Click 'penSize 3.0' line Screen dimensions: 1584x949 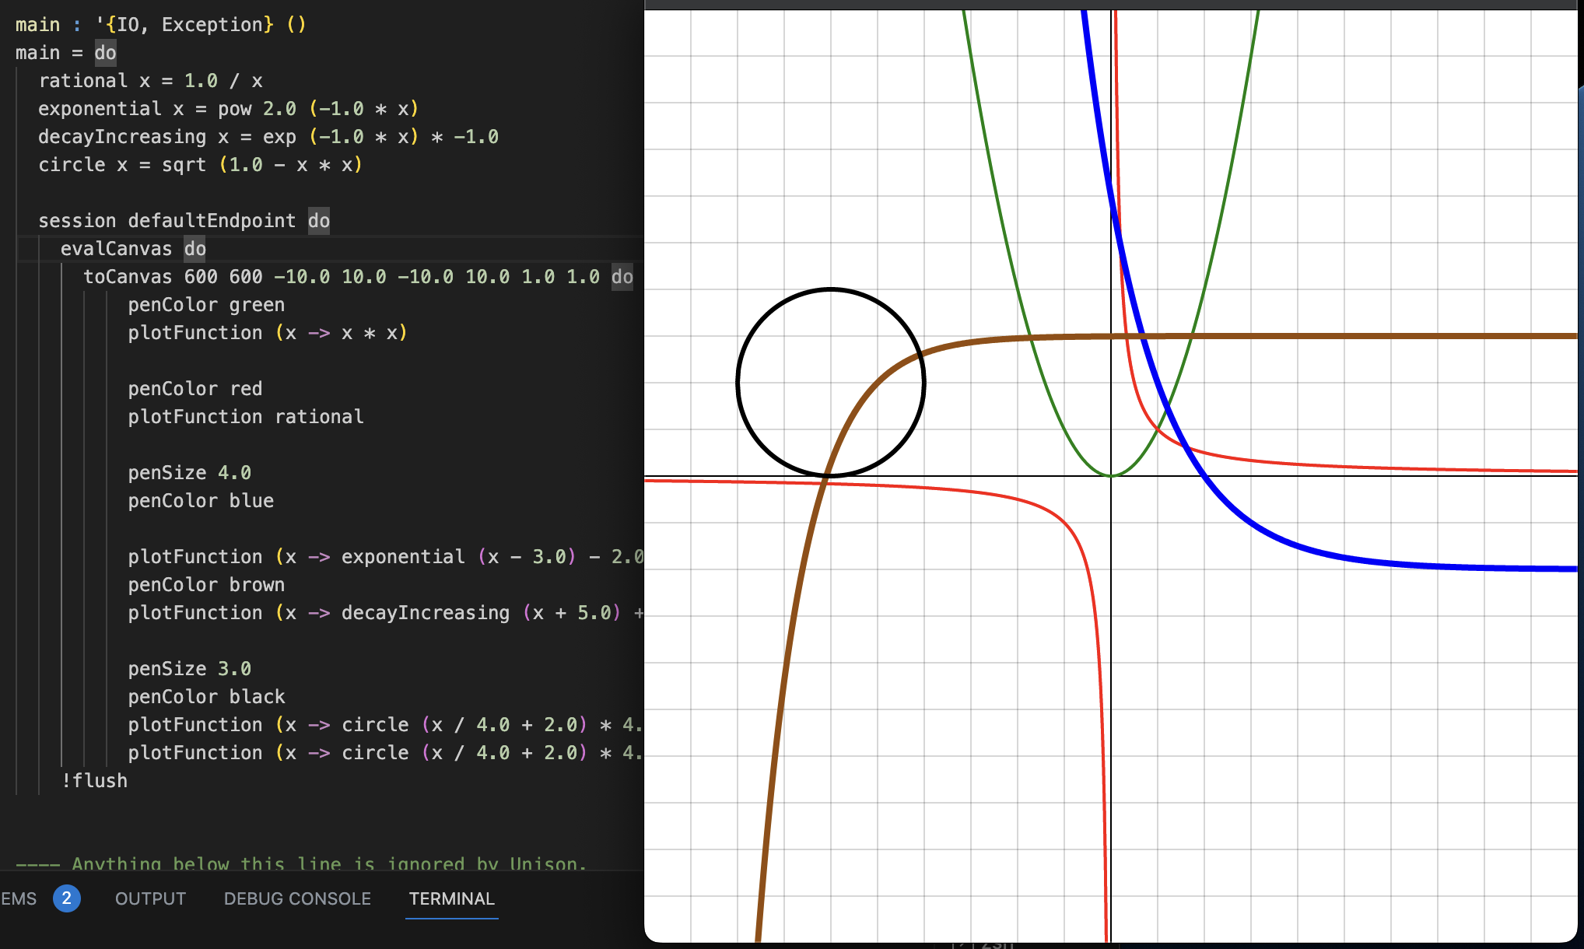coord(190,669)
